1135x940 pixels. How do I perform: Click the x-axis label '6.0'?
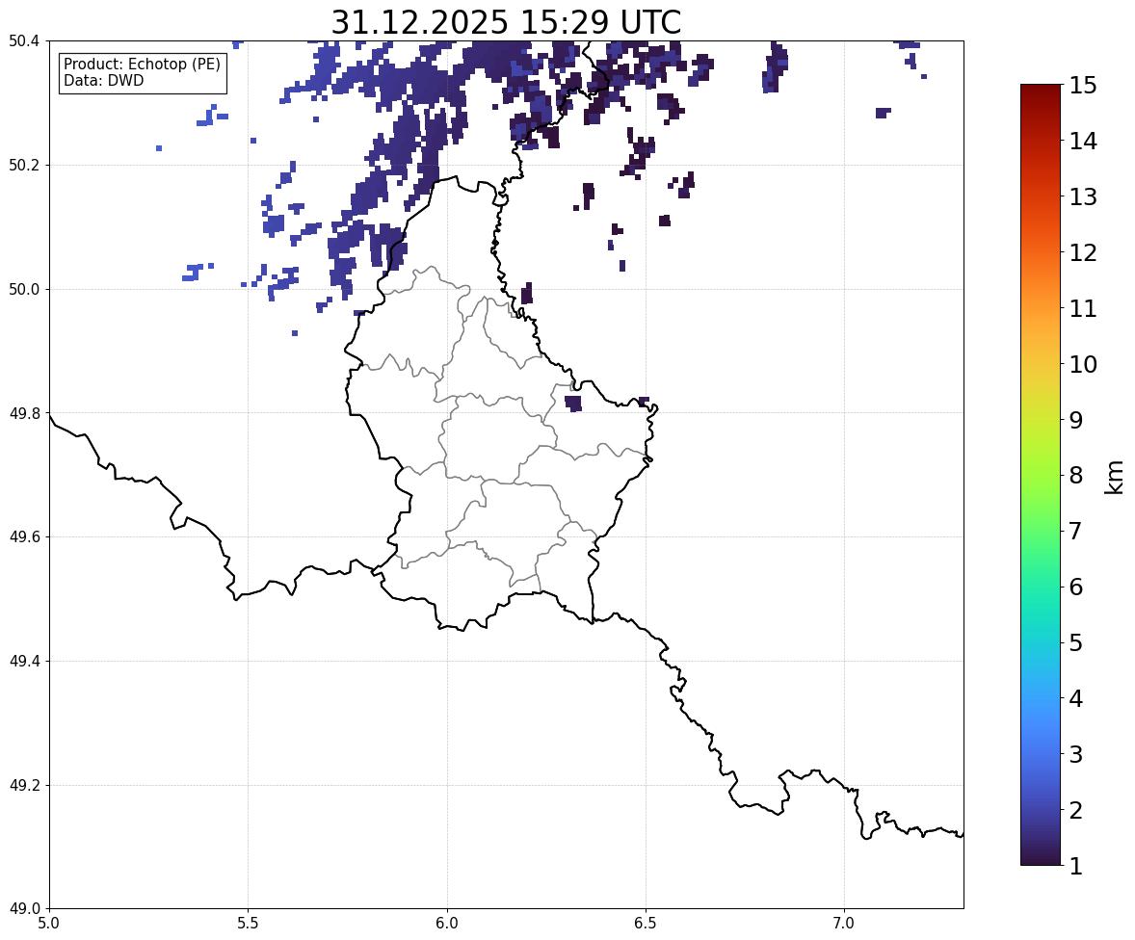[x=447, y=924]
